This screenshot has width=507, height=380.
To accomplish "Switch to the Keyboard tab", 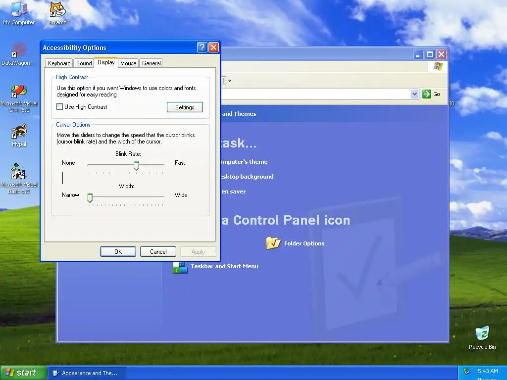I will [x=59, y=63].
